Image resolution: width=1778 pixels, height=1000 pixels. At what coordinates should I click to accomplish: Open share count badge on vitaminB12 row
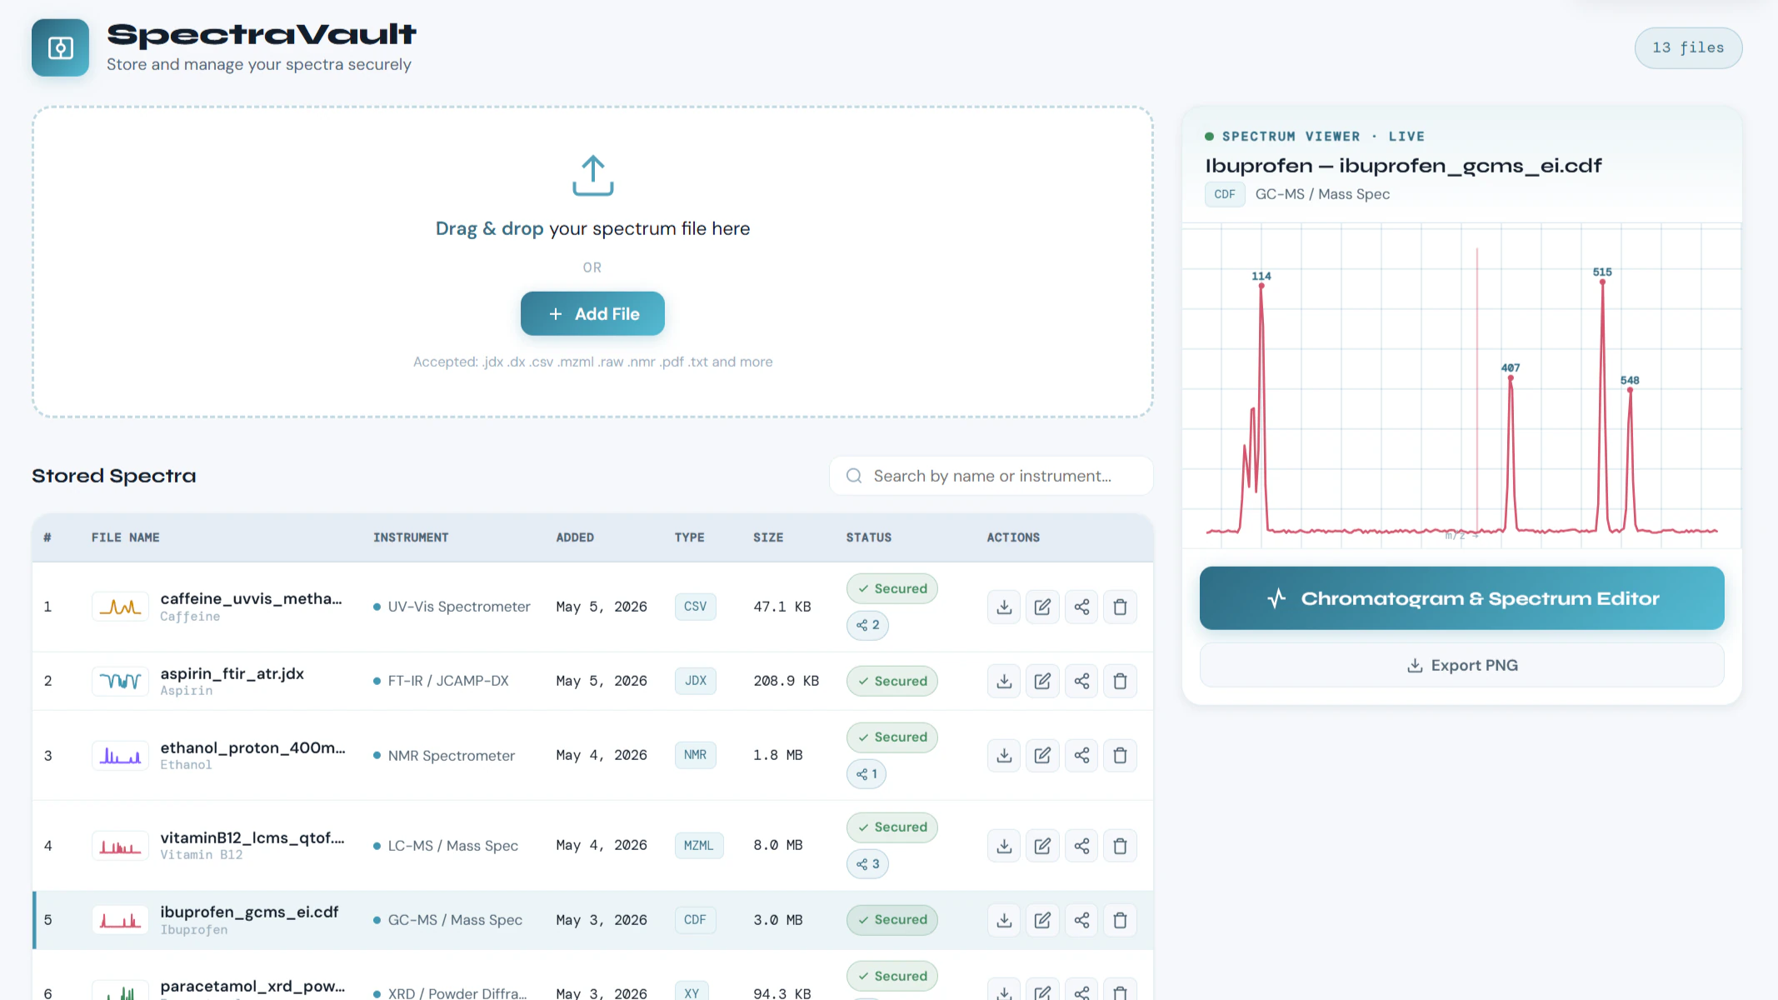click(x=867, y=864)
